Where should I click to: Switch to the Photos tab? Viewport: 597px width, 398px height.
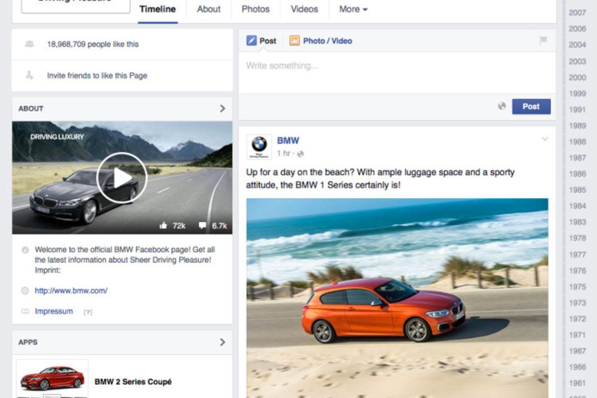click(255, 9)
